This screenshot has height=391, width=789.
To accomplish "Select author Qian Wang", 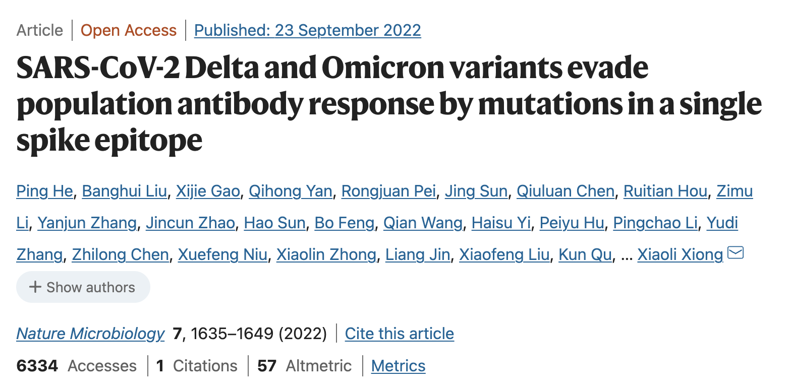I will (423, 223).
